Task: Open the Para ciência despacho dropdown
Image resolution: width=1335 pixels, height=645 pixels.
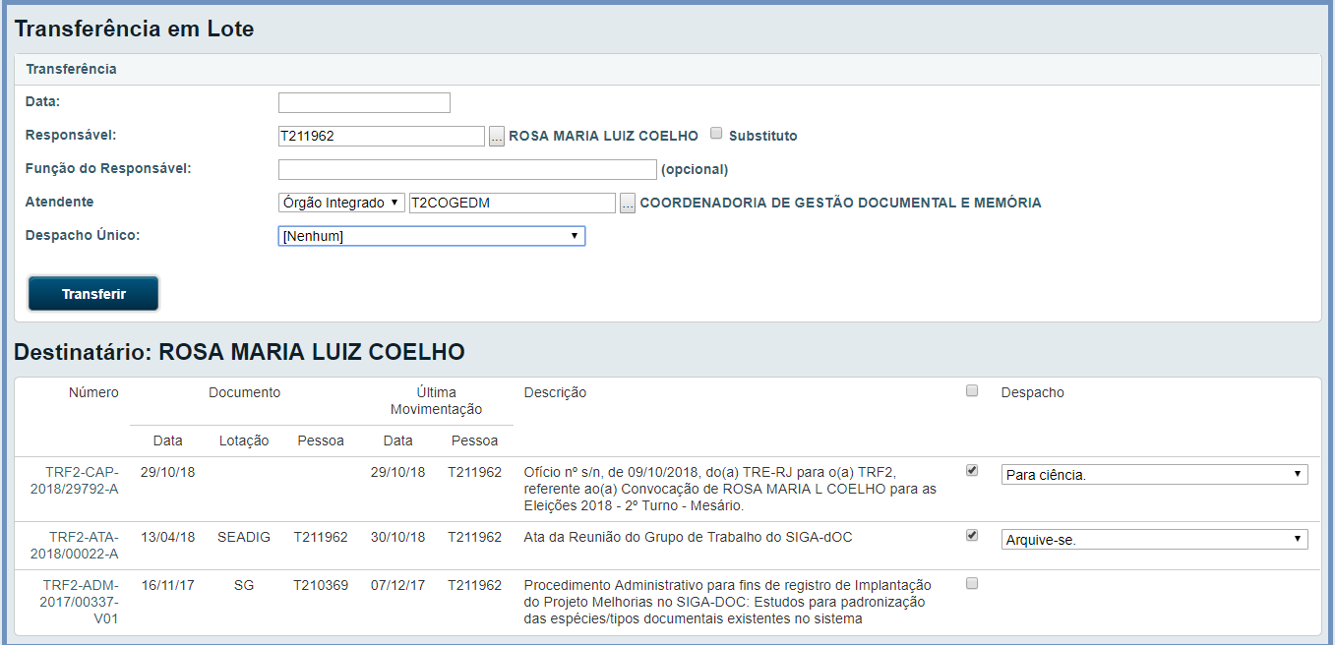Action: point(1155,475)
